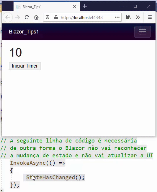Open page actions three-dots menu
Screen dimensions: 157x192
(x=117, y=17)
